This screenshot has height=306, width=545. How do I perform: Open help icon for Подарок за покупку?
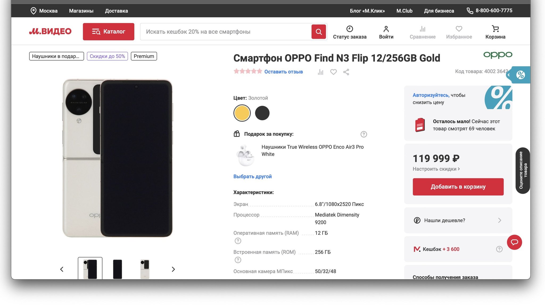[x=364, y=134]
